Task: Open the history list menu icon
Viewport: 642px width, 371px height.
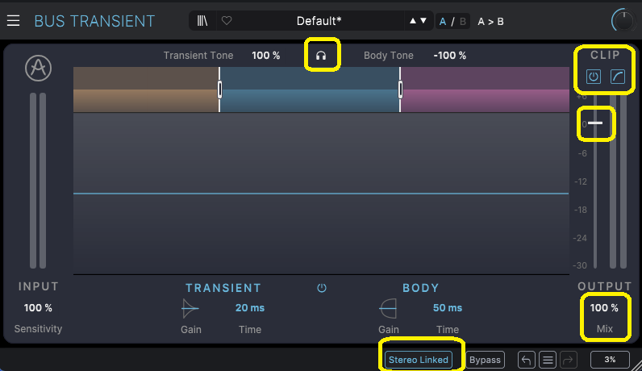Action: click(x=548, y=360)
